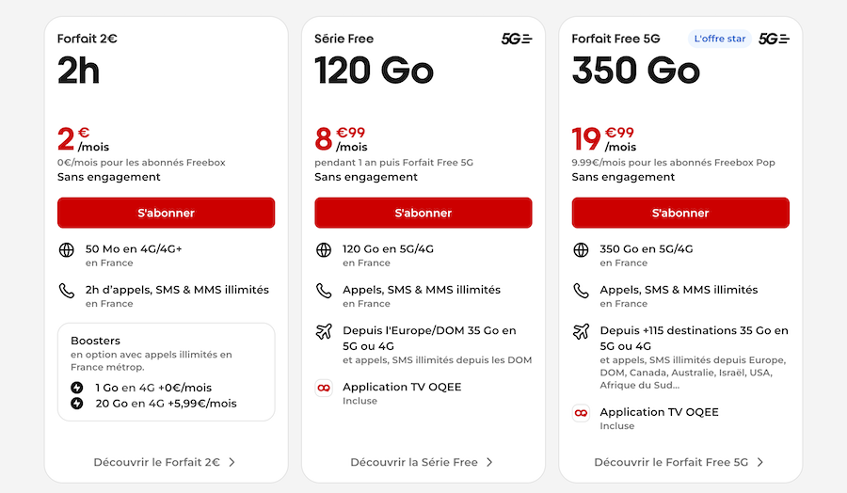Click 9.99€/mois pour les abonnés Freebox Pop note
The width and height of the screenshot is (847, 493).
[674, 163]
